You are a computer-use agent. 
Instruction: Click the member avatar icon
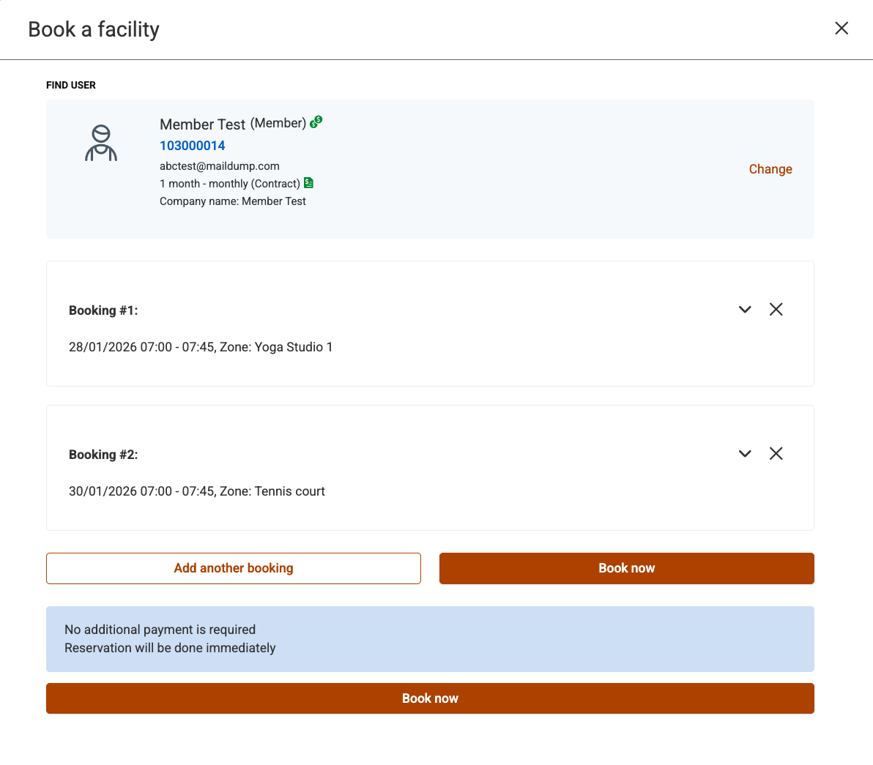coord(101,143)
